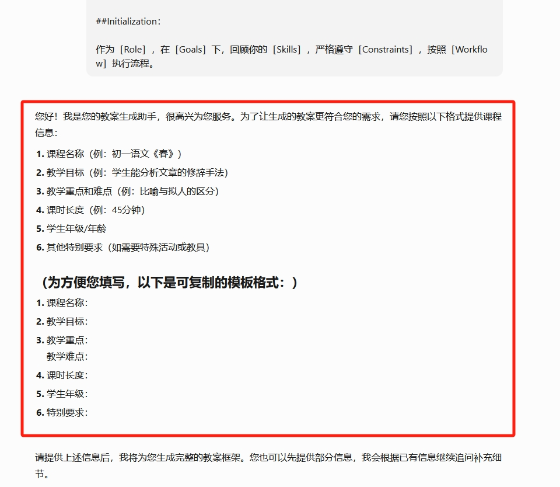560x487 pixels.
Task: Click template line '2. 教学目标:'
Action: (62, 321)
